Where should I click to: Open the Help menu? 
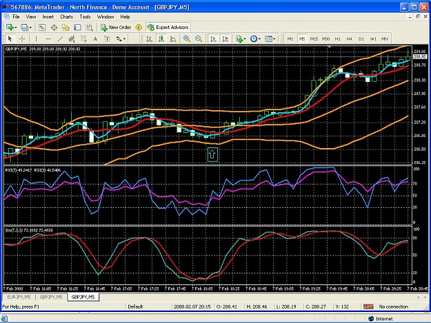125,17
